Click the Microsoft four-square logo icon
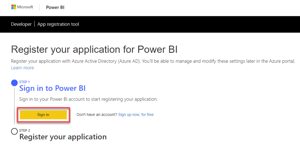This screenshot has width=300, height=149. click(x=14, y=7)
